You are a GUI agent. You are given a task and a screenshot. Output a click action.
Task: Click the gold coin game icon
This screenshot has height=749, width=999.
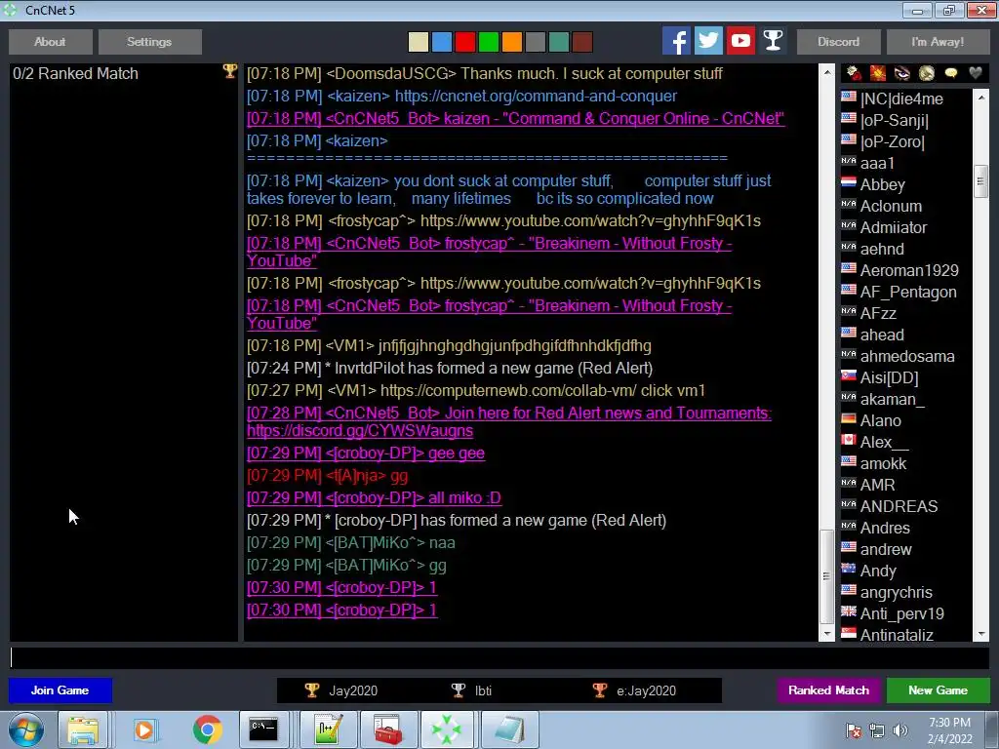coord(927,73)
